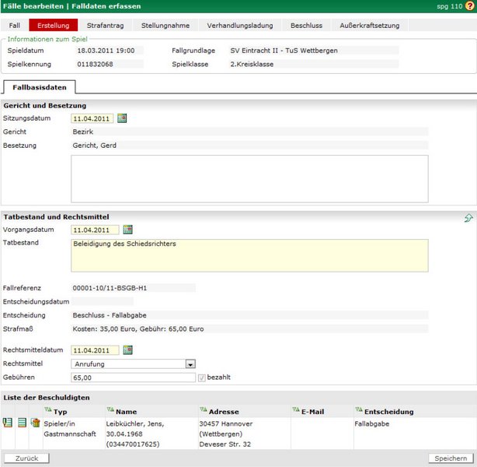Click the Zurück button
This screenshot has height=467, width=477.
[x=26, y=458]
